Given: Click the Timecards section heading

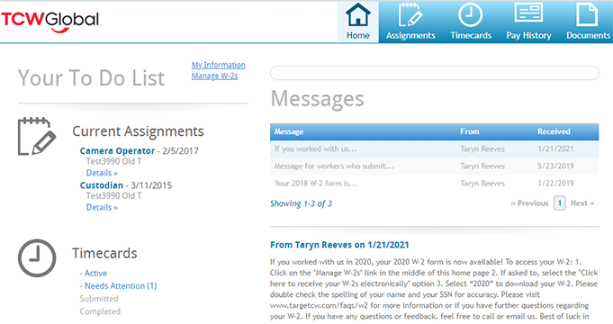Looking at the screenshot, I should click(104, 253).
